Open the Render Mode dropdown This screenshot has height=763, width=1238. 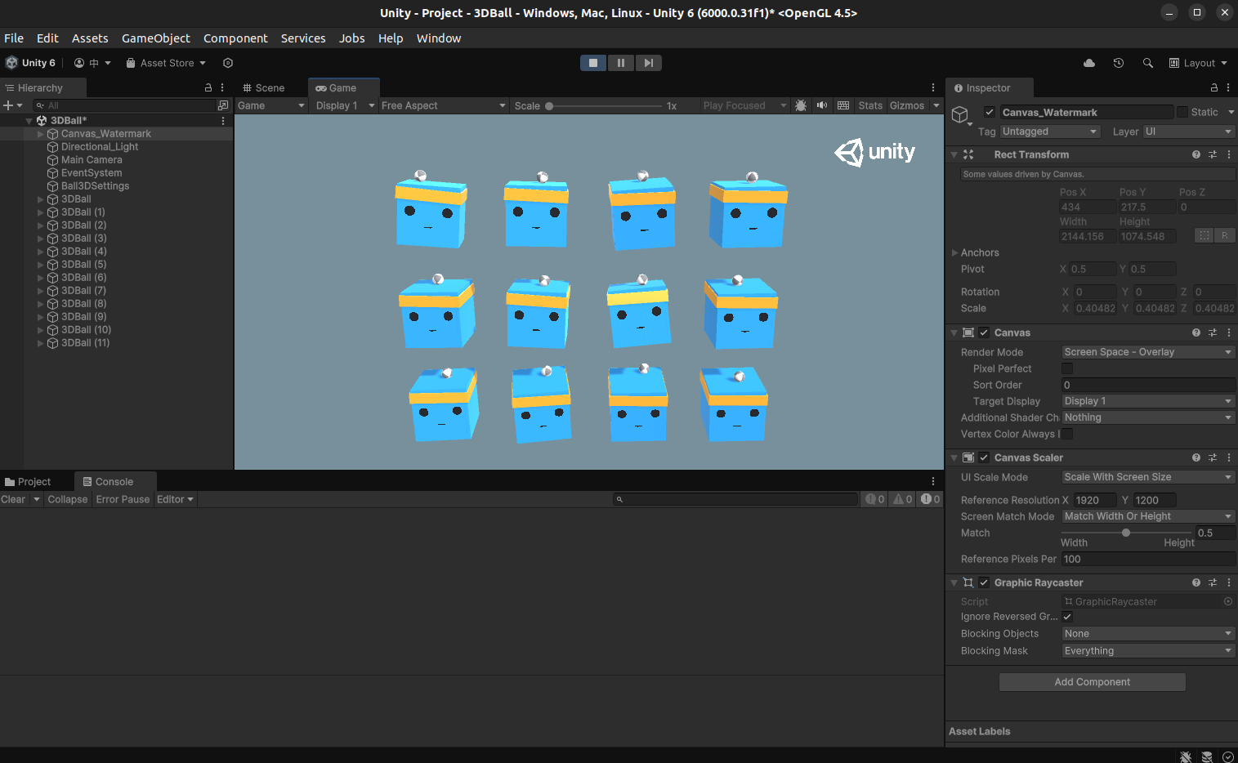point(1147,351)
